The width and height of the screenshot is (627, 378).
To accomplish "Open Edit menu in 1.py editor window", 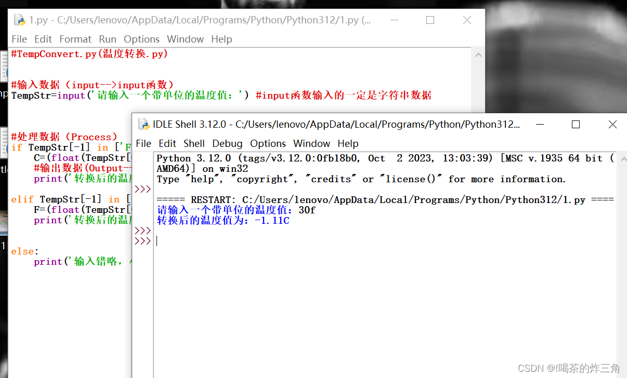I will click(43, 39).
